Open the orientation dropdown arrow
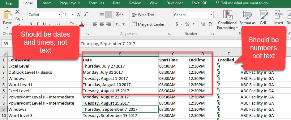The image size is (291, 120). [x=122, y=14]
